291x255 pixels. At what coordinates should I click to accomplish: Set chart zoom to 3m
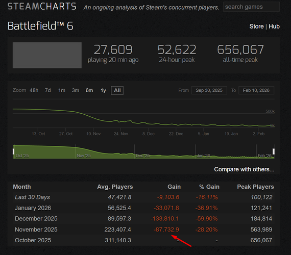click(x=76, y=90)
